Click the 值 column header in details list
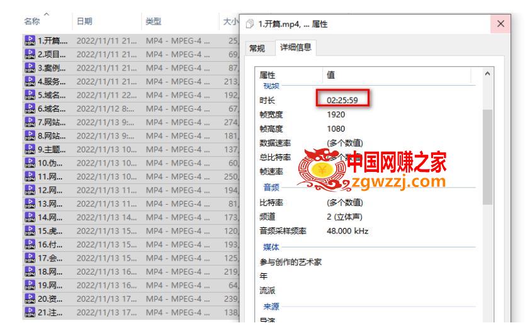Image resolution: width=525 pixels, height=335 pixels. tap(331, 75)
